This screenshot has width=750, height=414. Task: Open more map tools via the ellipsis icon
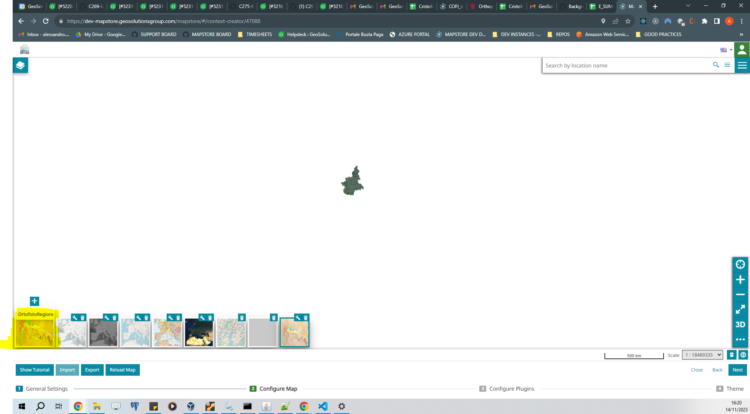740,339
